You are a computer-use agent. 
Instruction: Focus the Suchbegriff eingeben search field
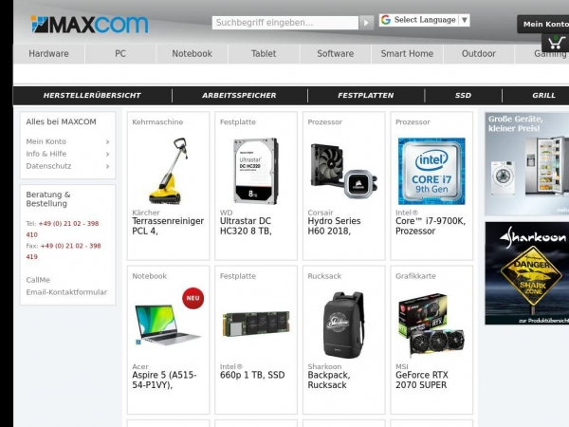pos(285,23)
